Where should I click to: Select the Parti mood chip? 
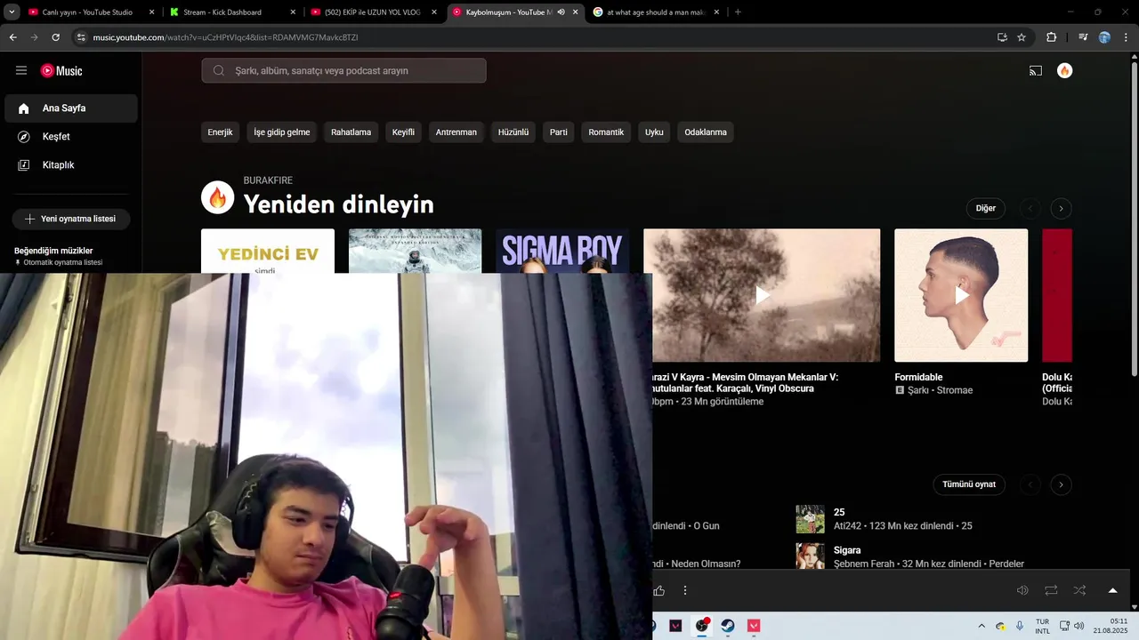click(x=559, y=132)
